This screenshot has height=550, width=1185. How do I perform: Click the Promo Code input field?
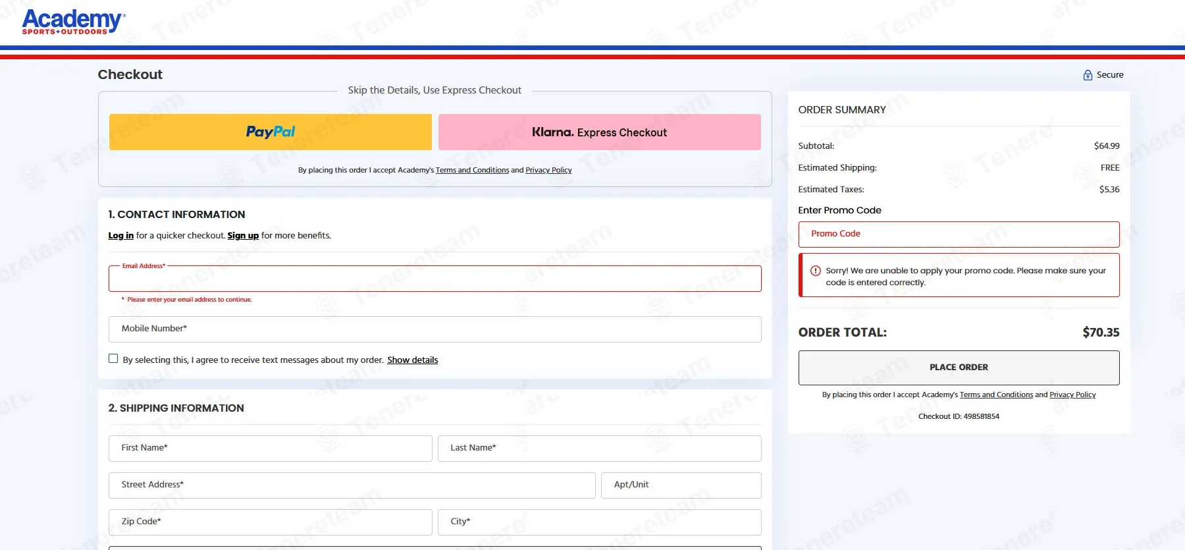959,234
